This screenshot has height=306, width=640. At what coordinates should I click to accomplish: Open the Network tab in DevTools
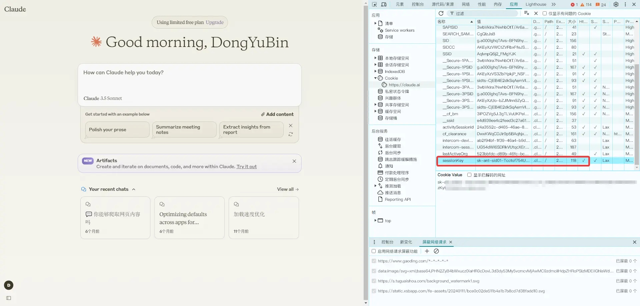tap(466, 4)
